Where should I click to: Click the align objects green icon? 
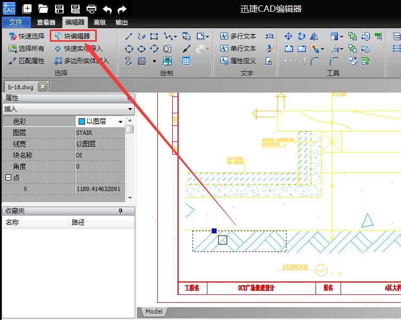click(378, 36)
